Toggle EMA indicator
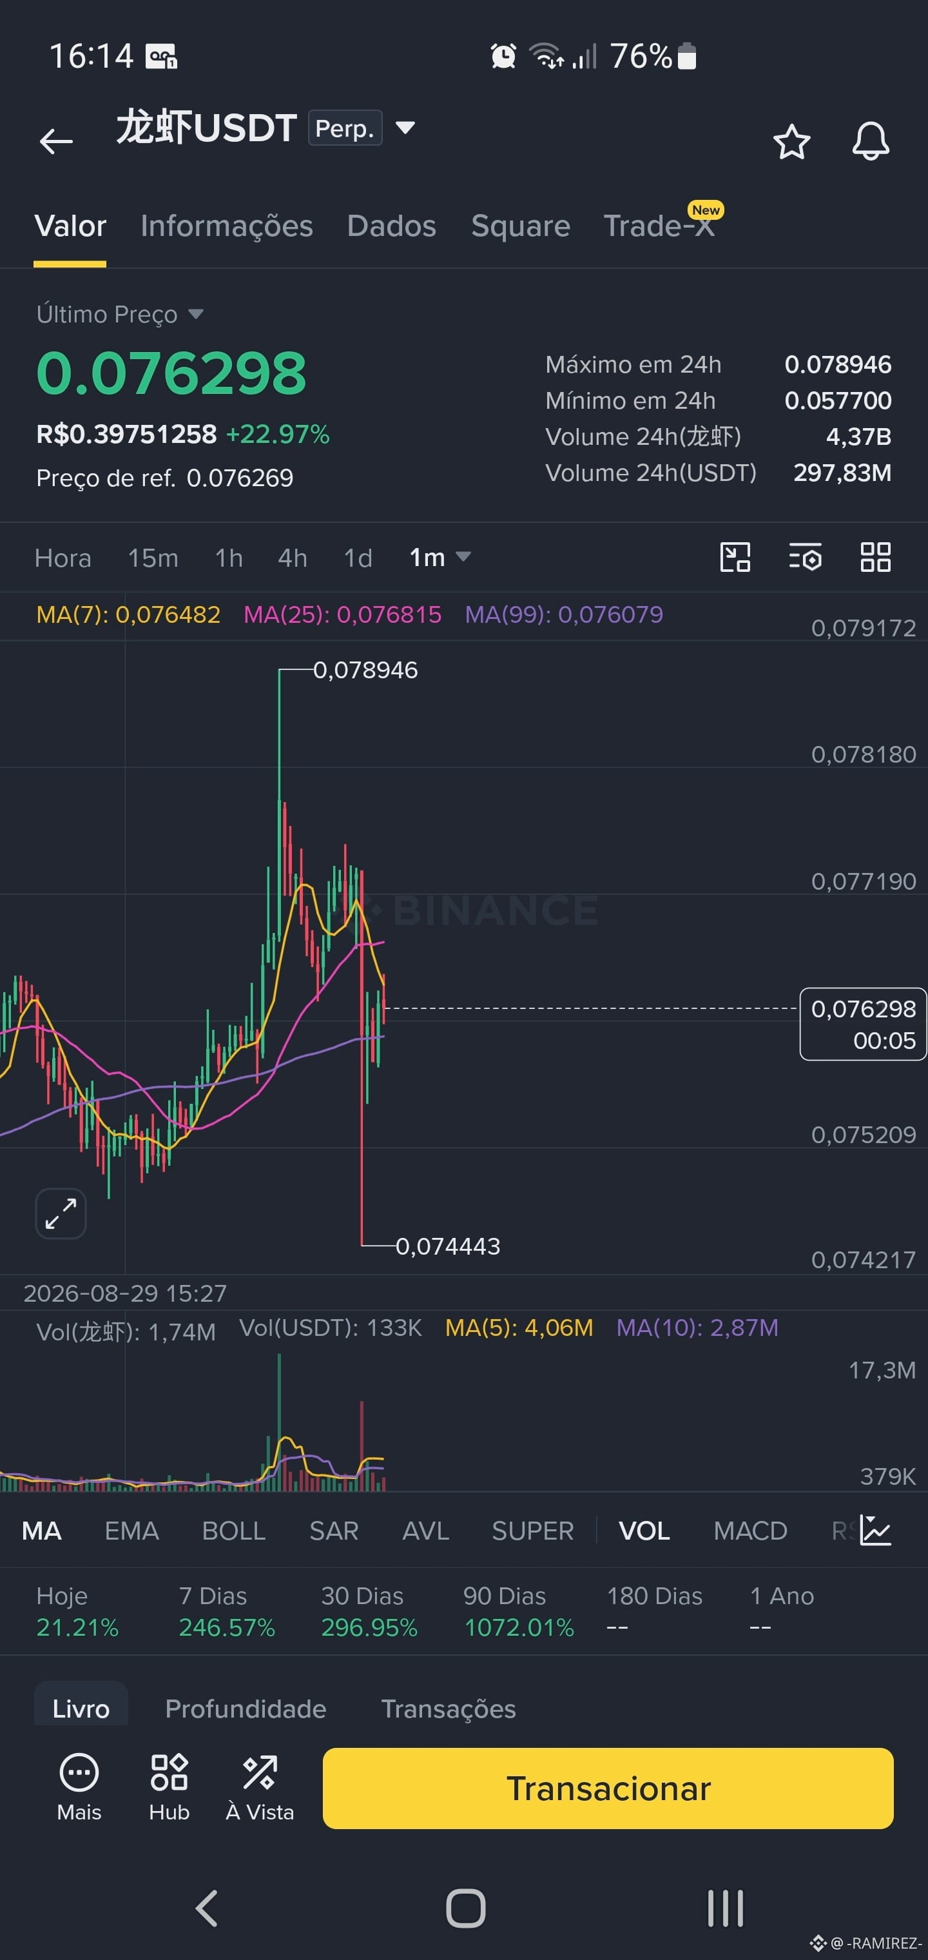928x1960 pixels. point(131,1531)
